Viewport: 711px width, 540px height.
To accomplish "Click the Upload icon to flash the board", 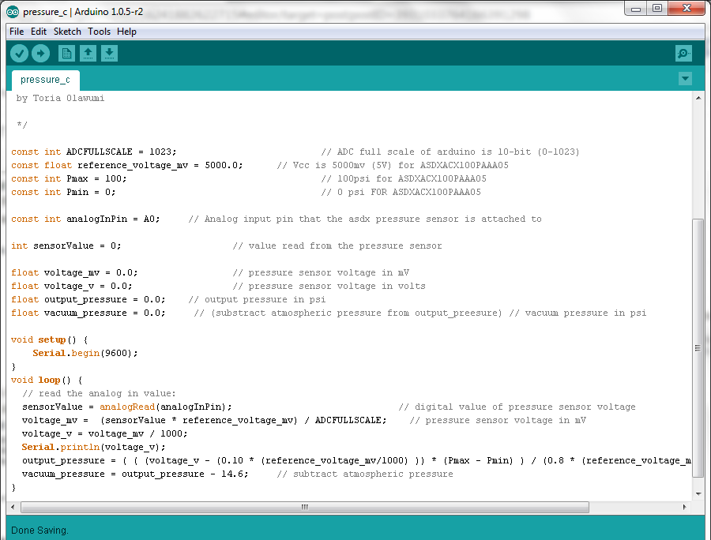I will 40,53.
